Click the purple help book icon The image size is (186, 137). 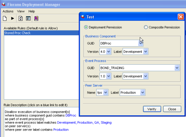36,18
